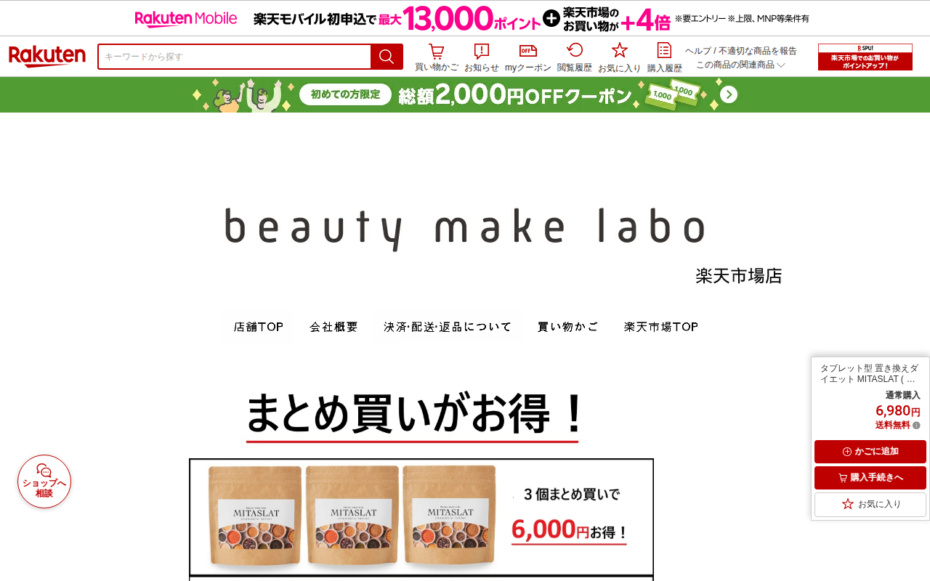
Task: Select the 店舗TOP menu item
Action: 259,327
